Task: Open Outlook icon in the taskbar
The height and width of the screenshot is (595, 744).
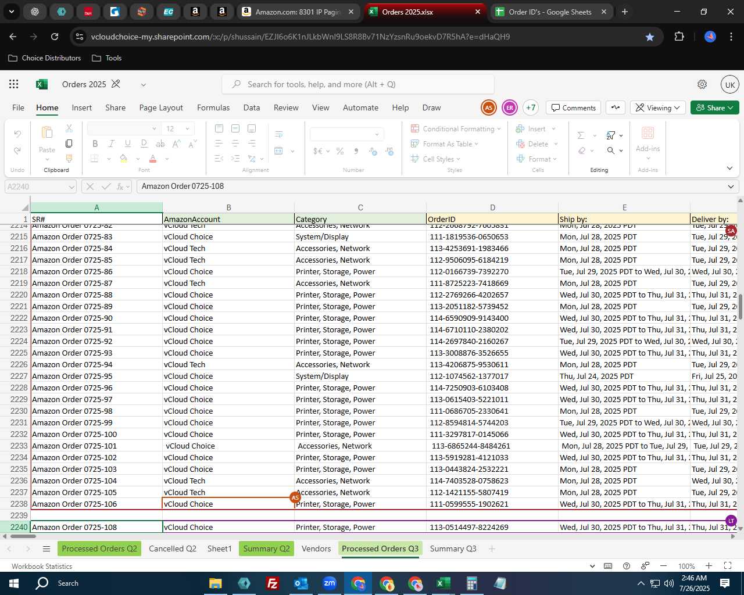Action: point(301,583)
